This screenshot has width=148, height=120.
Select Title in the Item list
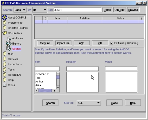(46, 78)
